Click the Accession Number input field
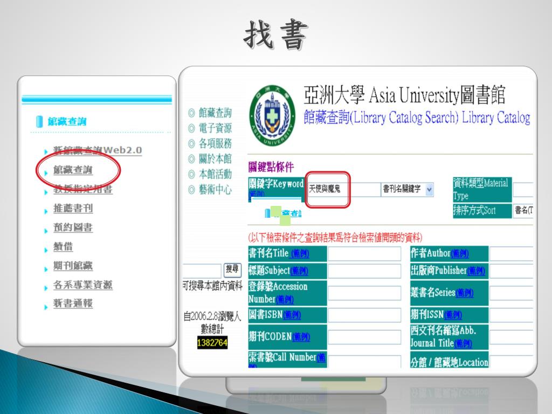This screenshot has width=552, height=414. click(x=364, y=293)
